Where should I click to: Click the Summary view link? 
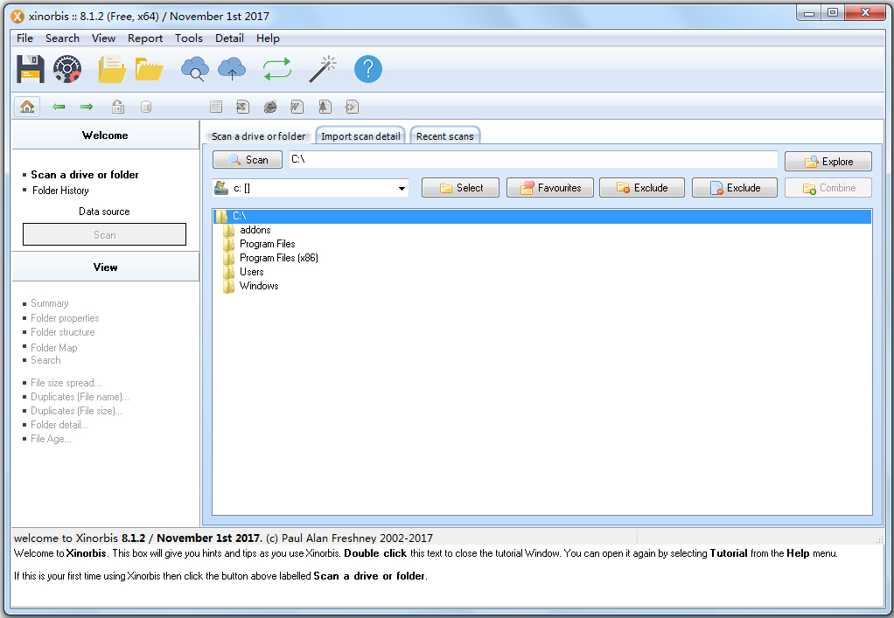50,303
